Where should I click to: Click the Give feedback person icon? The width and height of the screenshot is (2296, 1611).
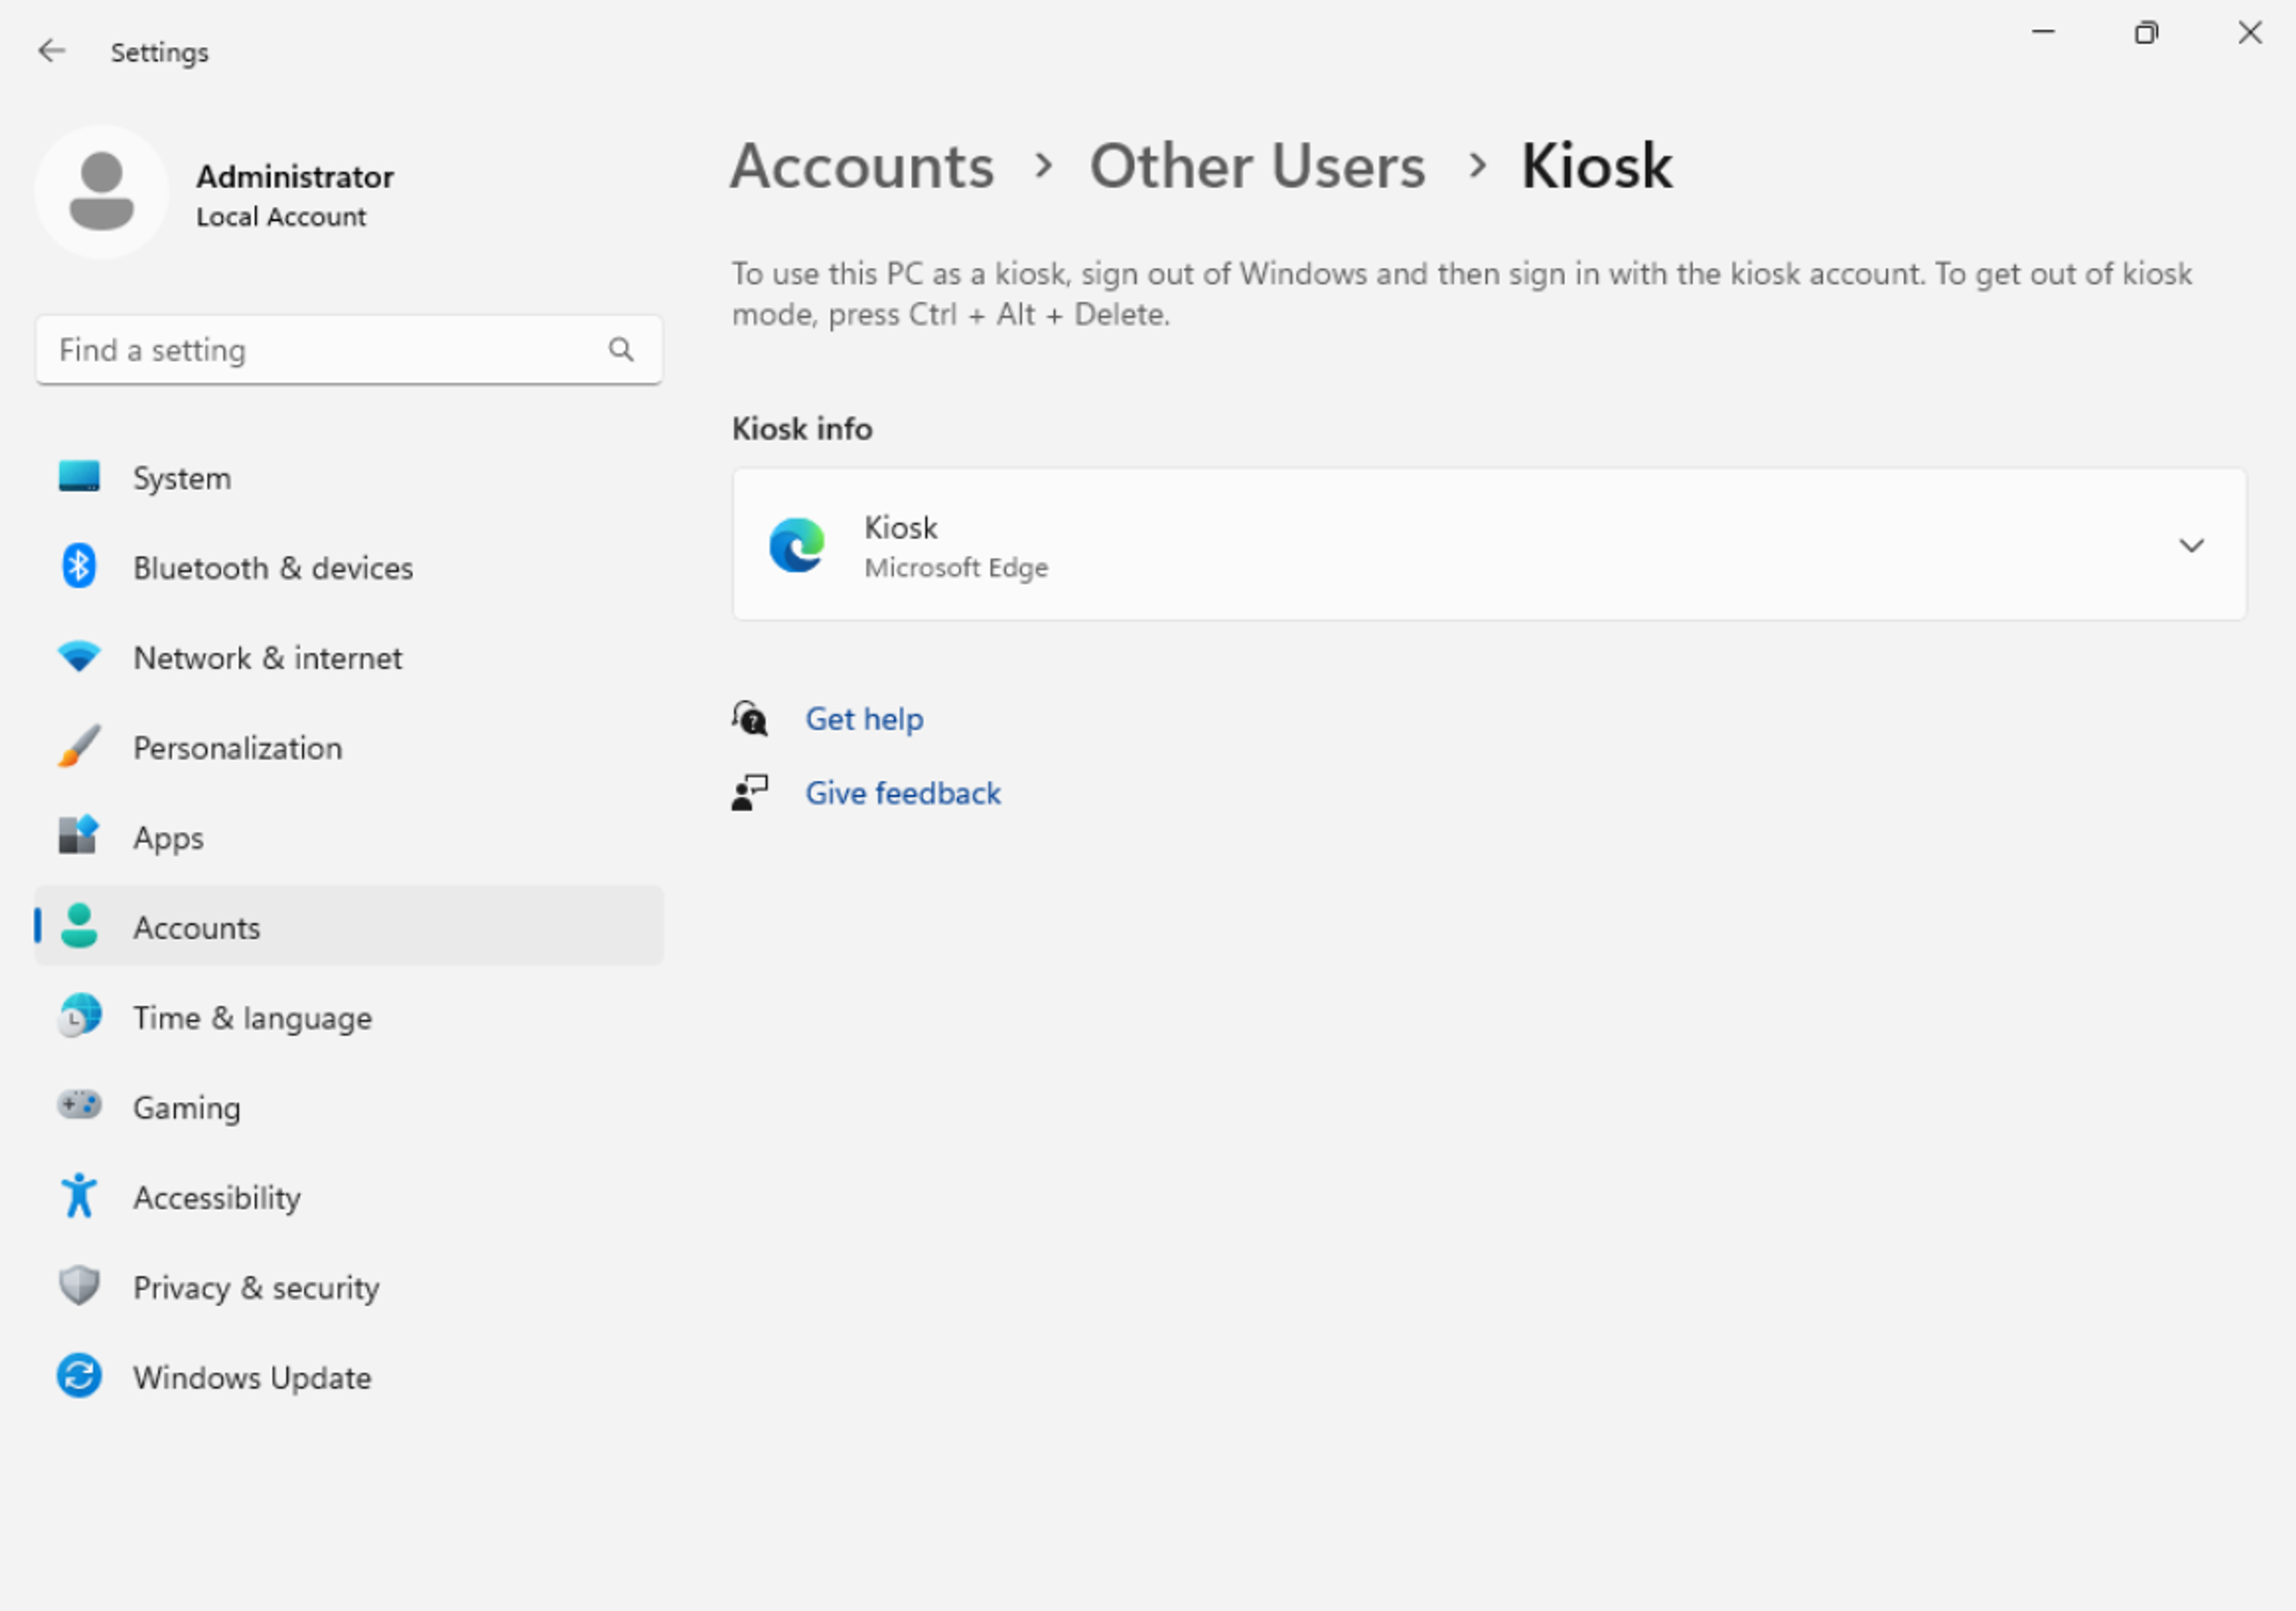[750, 793]
